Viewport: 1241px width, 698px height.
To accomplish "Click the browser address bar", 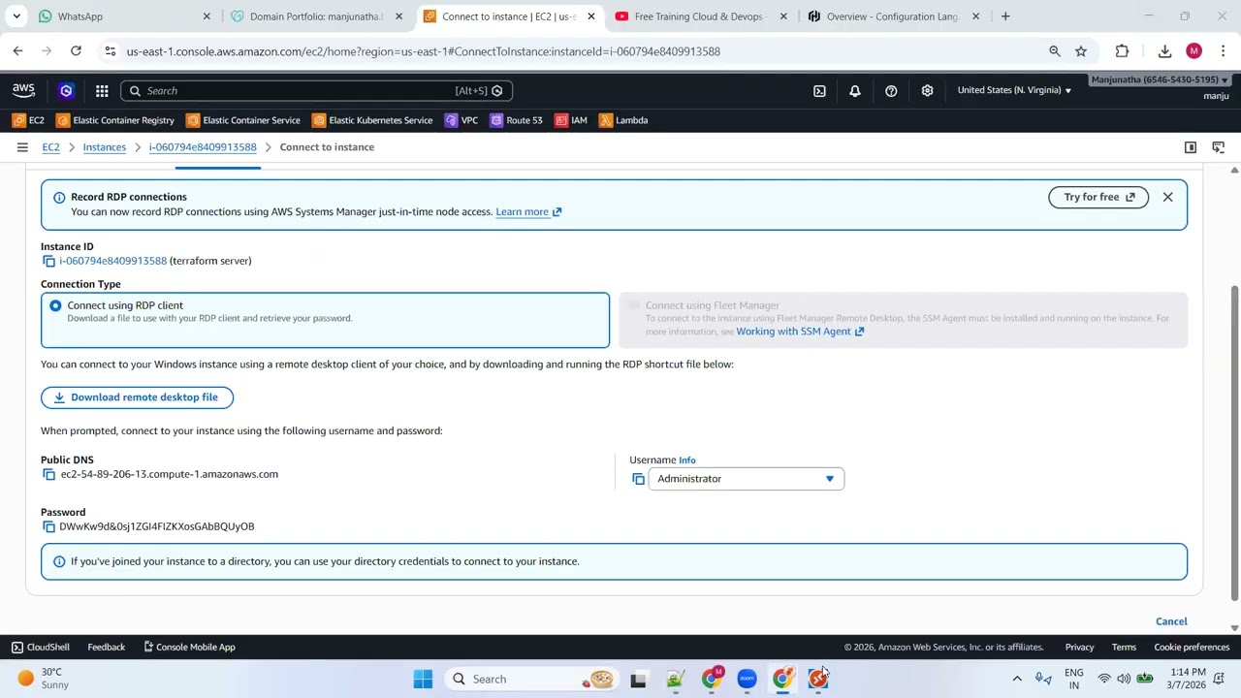I will tap(582, 51).
